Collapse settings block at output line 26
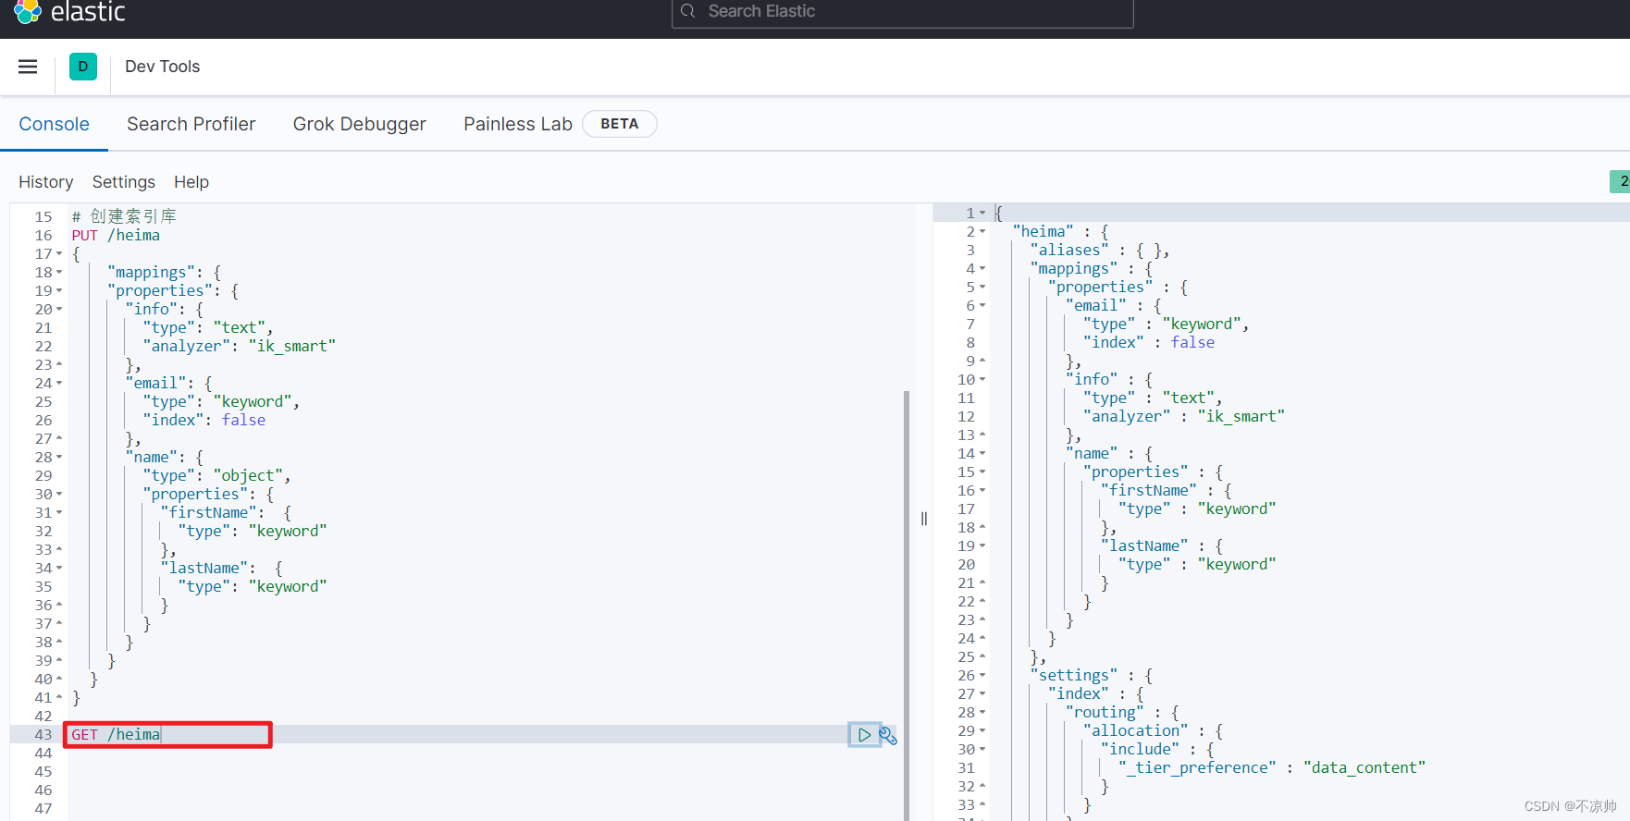The width and height of the screenshot is (1630, 821). click(982, 675)
